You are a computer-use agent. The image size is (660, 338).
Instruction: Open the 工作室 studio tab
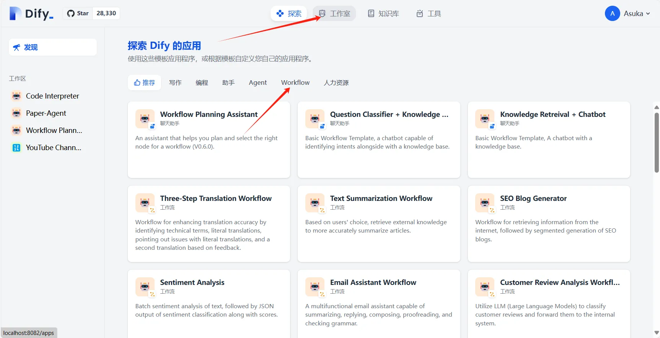click(334, 14)
